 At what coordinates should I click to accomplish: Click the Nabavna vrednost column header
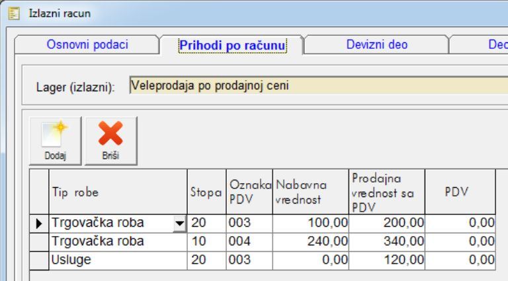coord(311,192)
